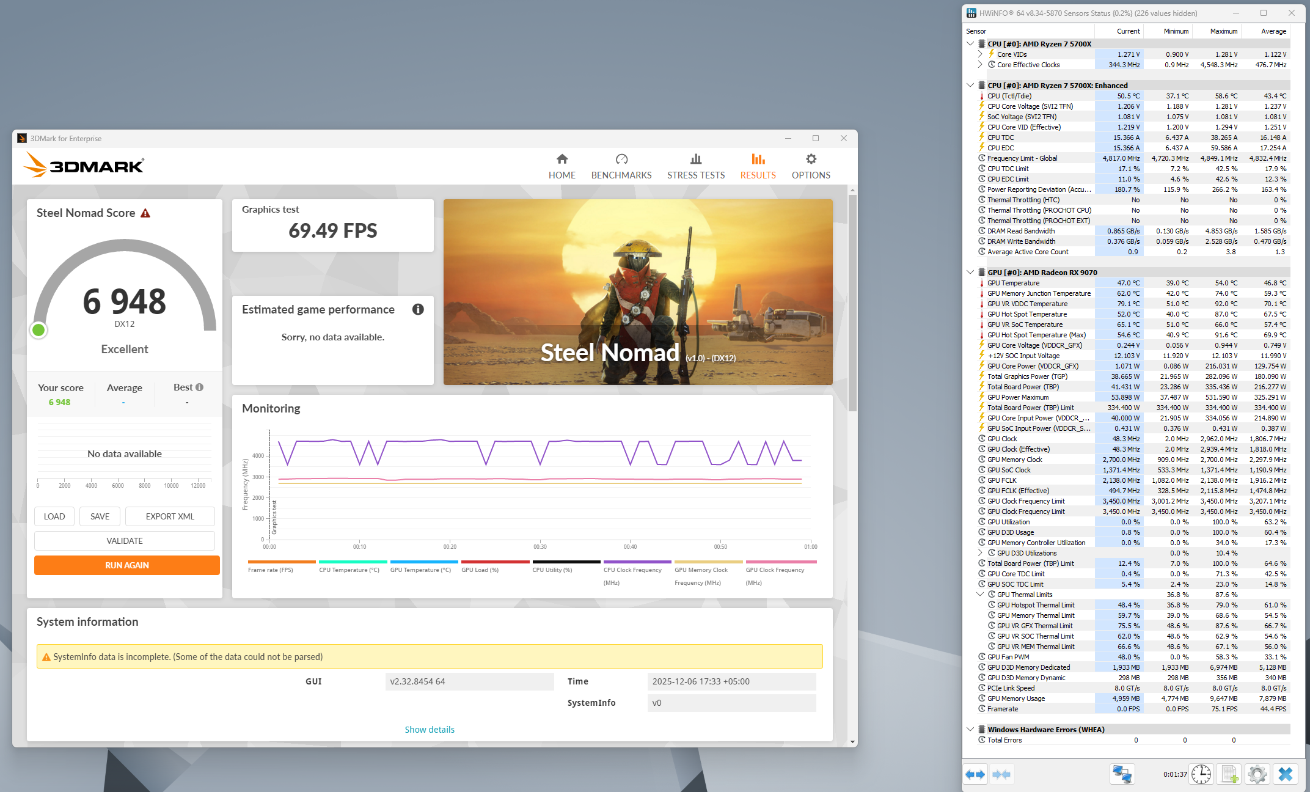
Task: Open the OPTIONS gear tab
Action: (810, 166)
